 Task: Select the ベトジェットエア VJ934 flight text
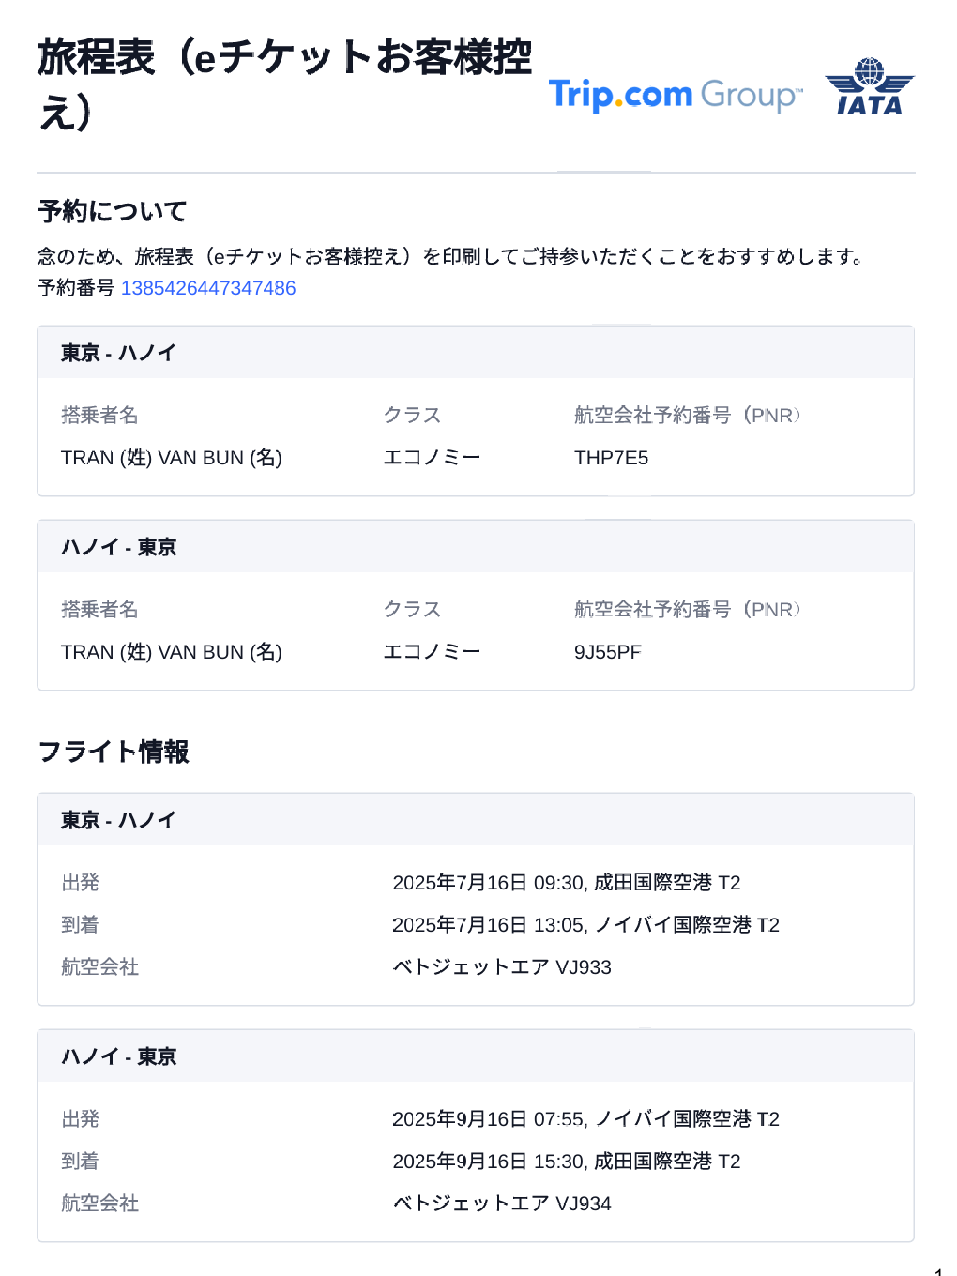pos(502,1204)
